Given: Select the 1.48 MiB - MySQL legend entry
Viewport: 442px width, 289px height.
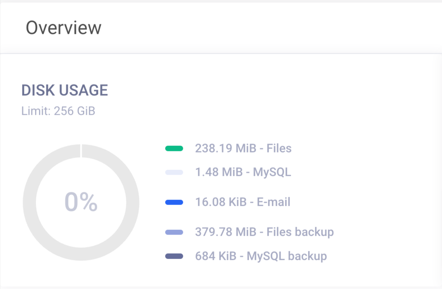Looking at the screenshot, I should 243,172.
